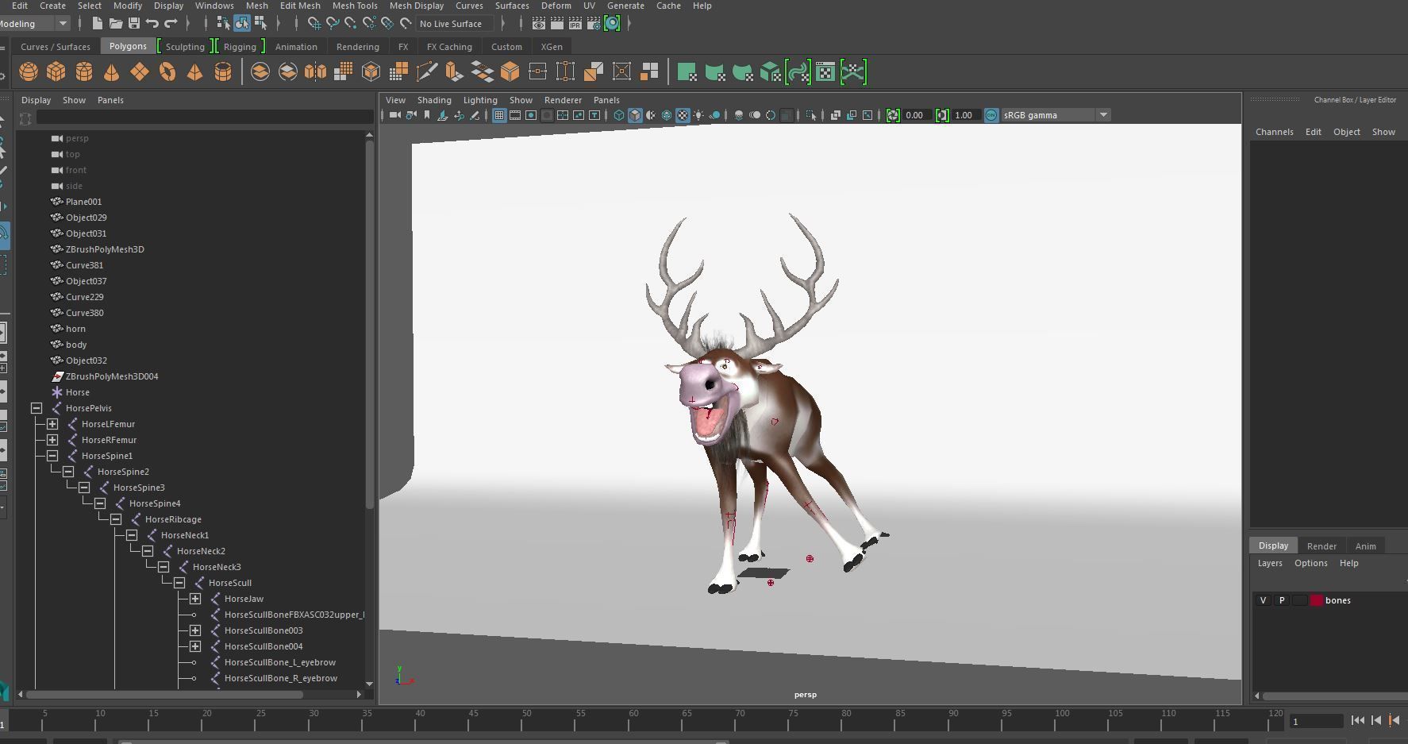
Task: Collapse the HorsePelvis node
Action: (x=37, y=408)
